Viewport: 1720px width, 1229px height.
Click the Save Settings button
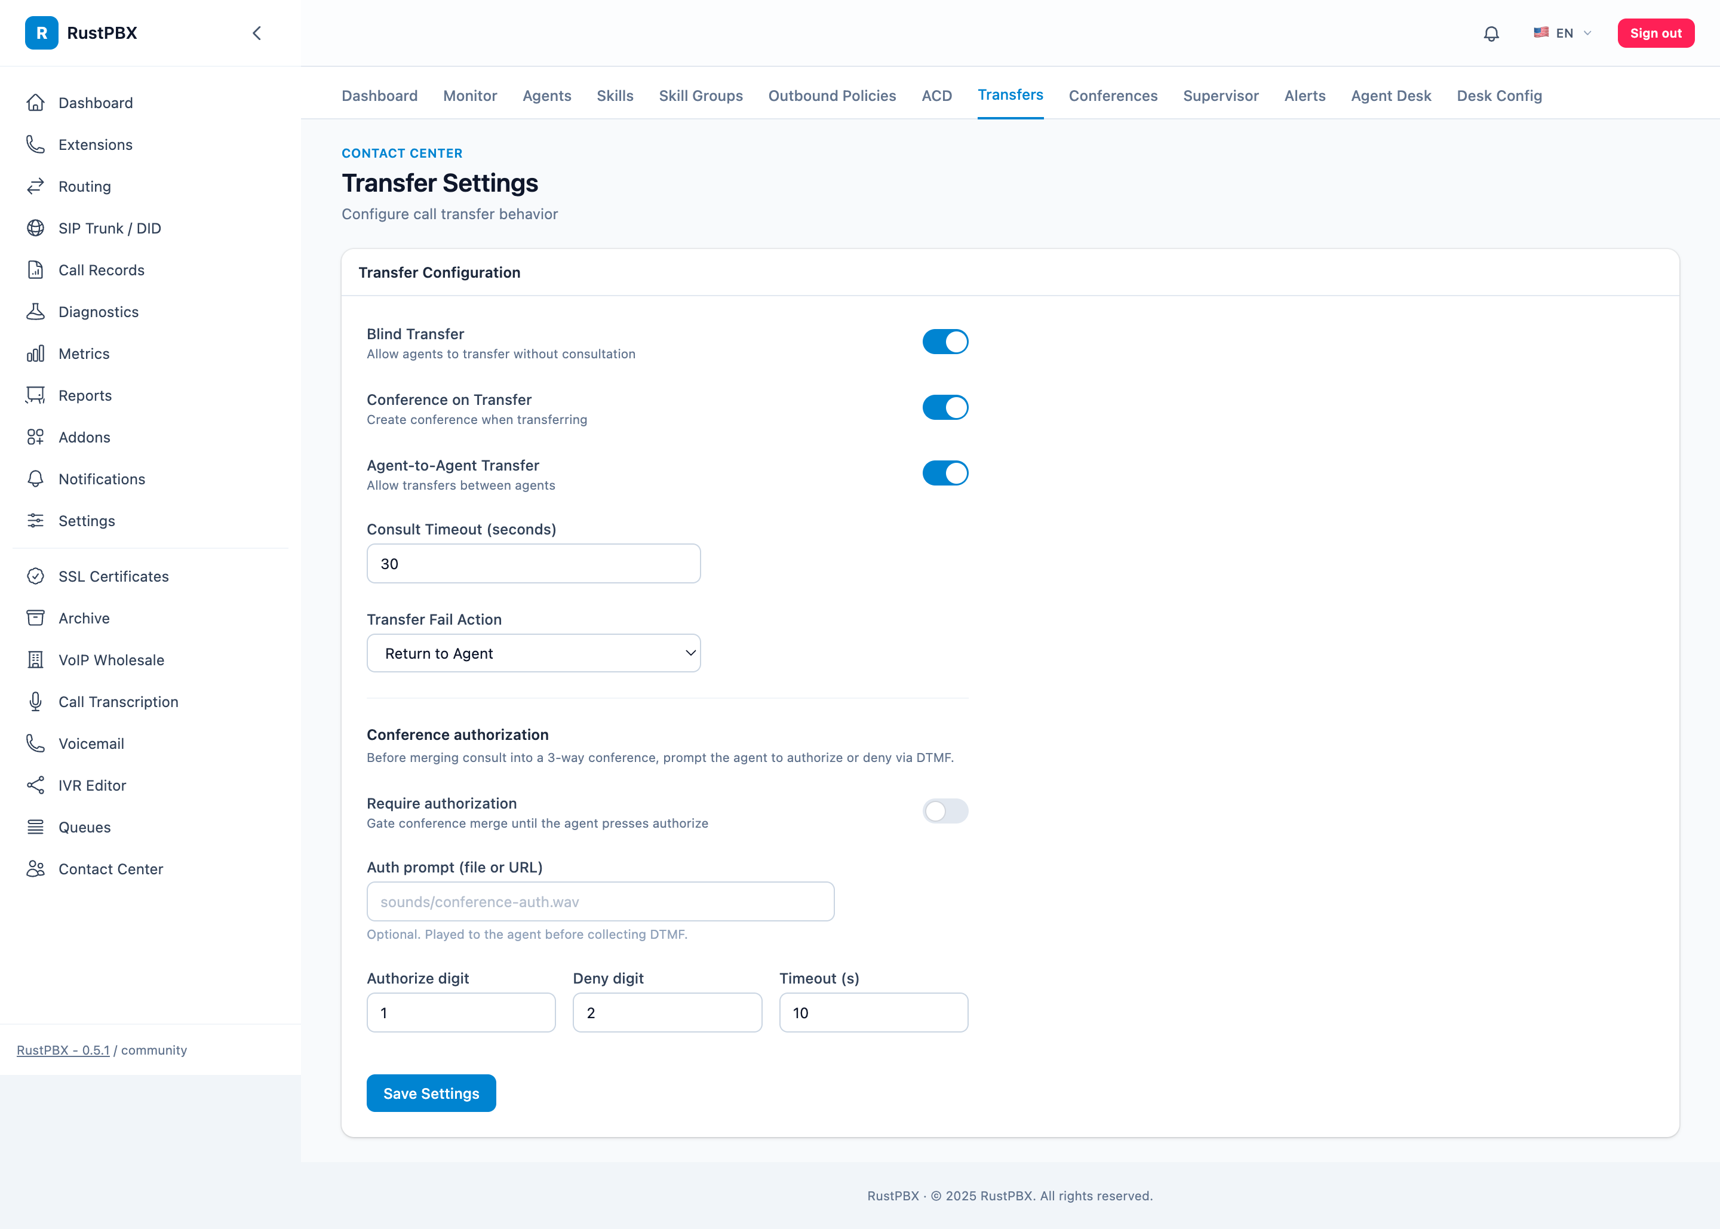[431, 1093]
